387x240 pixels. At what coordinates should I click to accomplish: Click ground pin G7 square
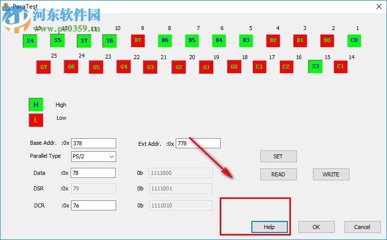[x=44, y=67]
